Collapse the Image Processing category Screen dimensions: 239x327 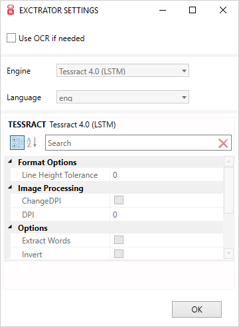10,188
